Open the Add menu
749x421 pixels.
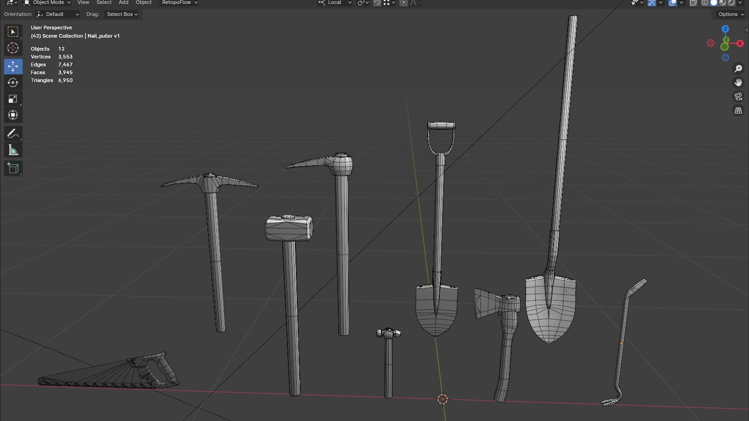coord(123,3)
